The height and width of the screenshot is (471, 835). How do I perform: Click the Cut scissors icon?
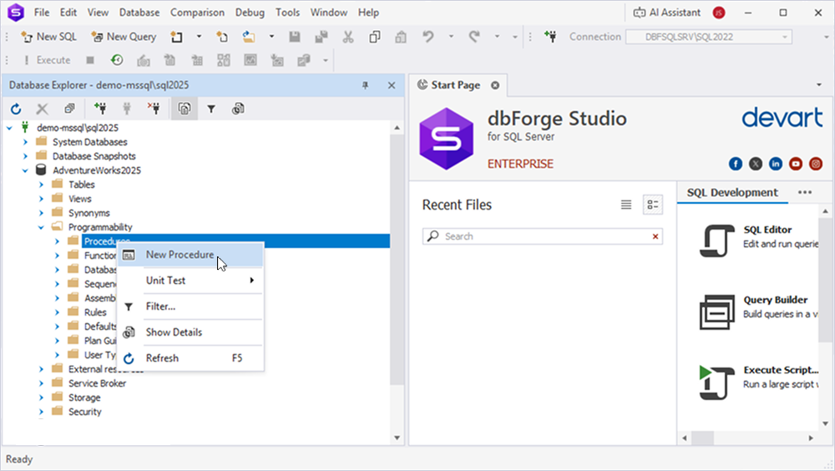click(347, 37)
